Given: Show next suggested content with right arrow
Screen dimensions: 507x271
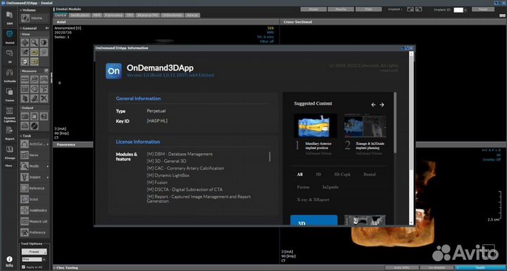Looking at the screenshot, I should click(x=382, y=105).
